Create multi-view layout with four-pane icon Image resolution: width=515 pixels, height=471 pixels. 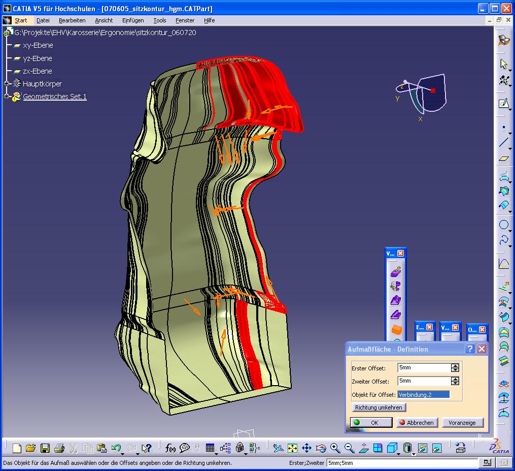point(377,448)
